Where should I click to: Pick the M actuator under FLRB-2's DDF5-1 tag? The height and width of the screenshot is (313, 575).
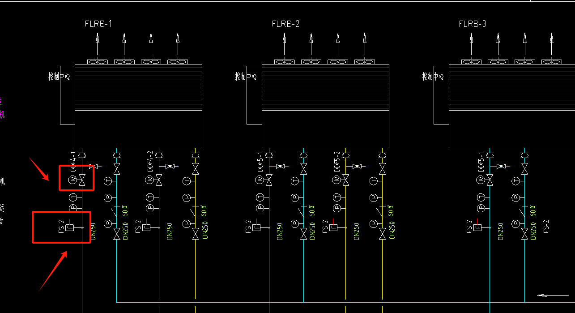(x=260, y=180)
